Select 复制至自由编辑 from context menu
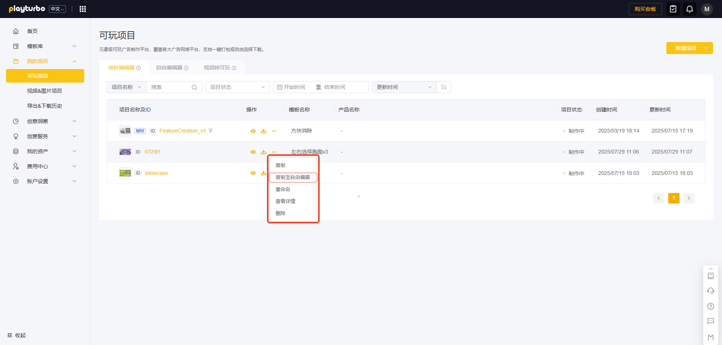 coord(293,177)
